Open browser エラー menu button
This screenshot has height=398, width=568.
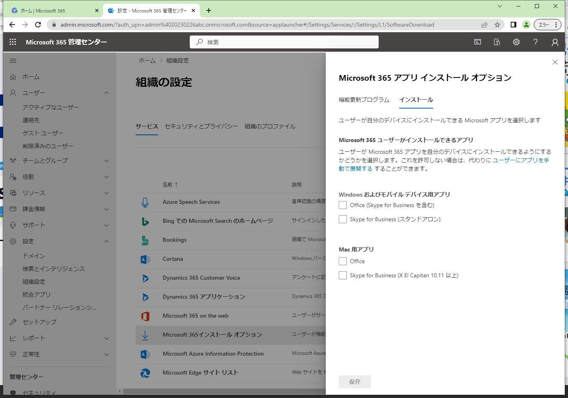(x=547, y=25)
